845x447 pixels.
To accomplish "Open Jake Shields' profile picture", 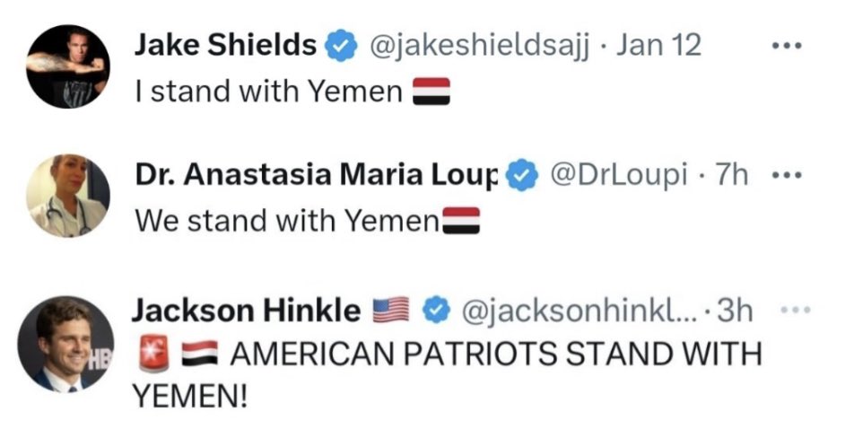I will [67, 66].
